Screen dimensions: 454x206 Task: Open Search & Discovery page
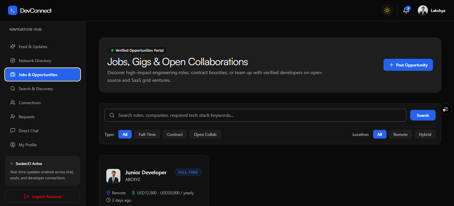[43, 89]
